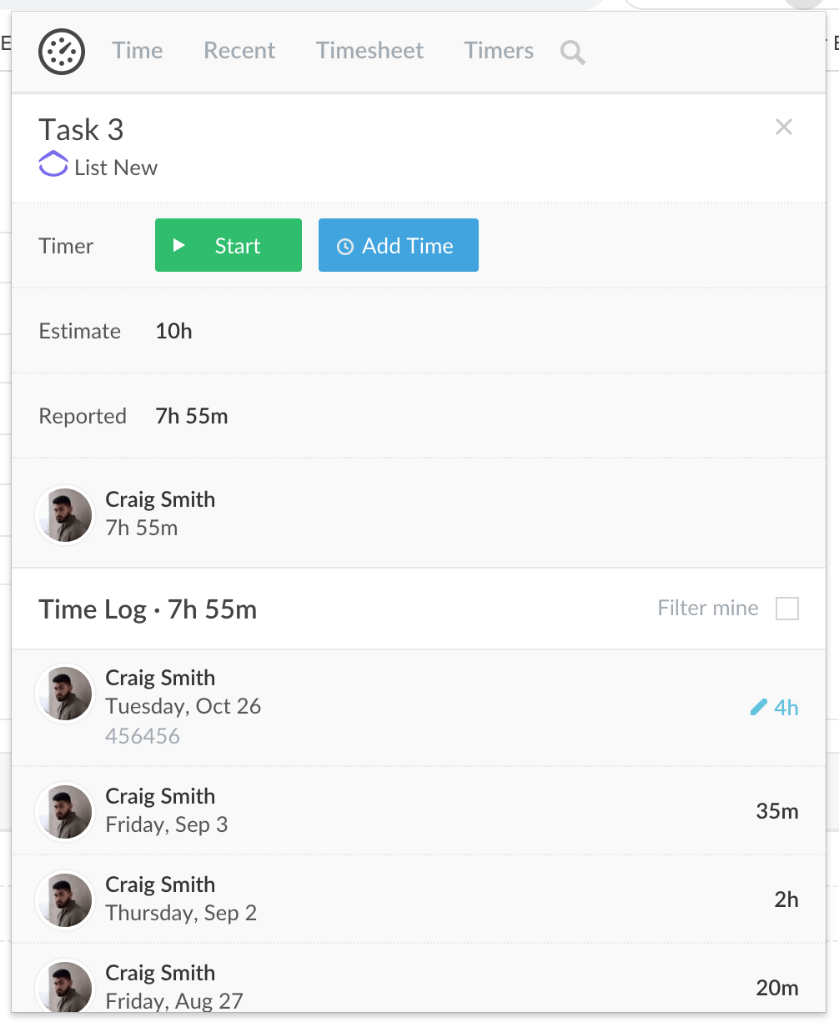Open the List New link
839x1027 pixels.
115,168
